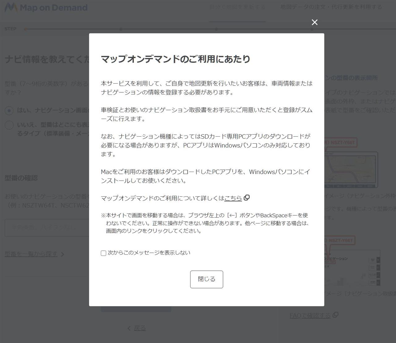
Task: Select the いいえ、型番はどこにも表示 radio button
Action: 9,125
